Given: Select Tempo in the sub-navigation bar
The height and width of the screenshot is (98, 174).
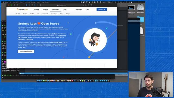Looking at the screenshot, I should pos(68,14).
